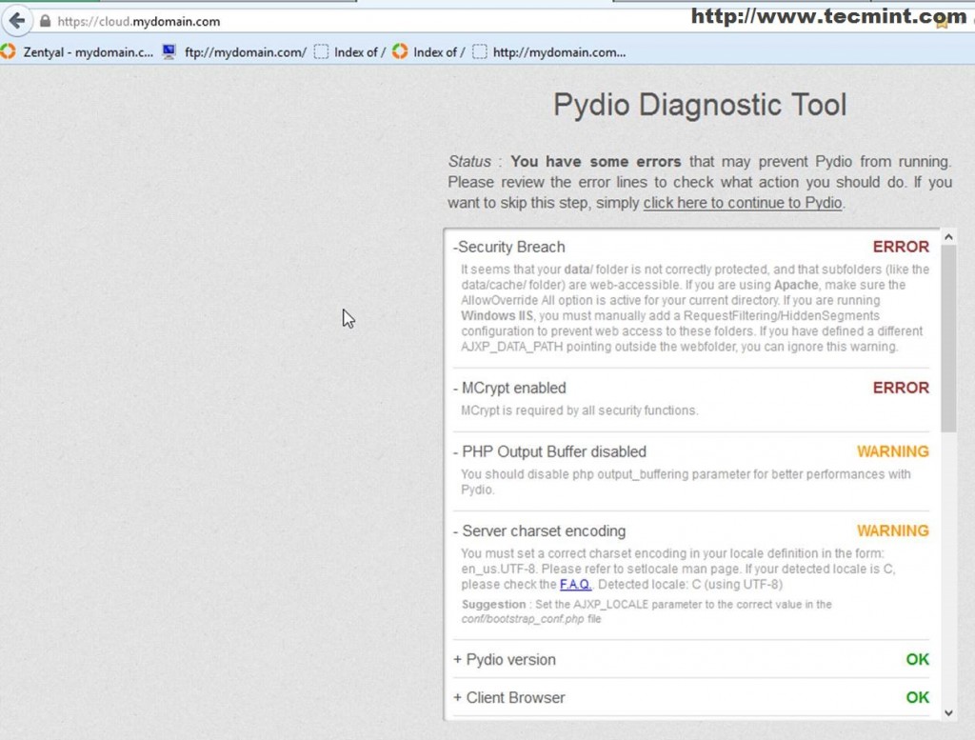This screenshot has width=975, height=740.
Task: Collapse the Server charset encoding entry
Action: (x=539, y=530)
